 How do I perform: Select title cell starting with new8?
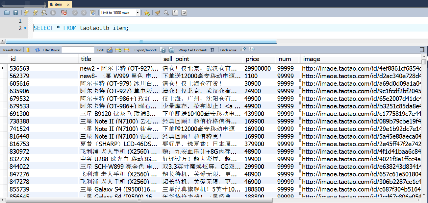tap(120, 76)
